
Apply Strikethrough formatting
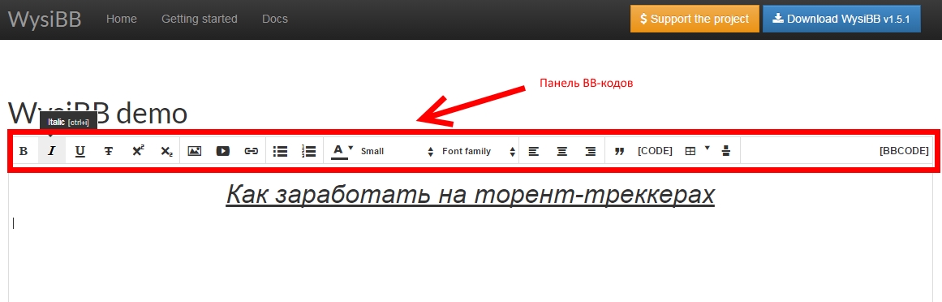point(109,151)
